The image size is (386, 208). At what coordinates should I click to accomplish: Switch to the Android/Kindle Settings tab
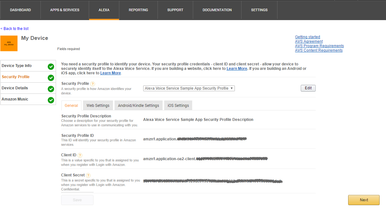[x=138, y=106]
